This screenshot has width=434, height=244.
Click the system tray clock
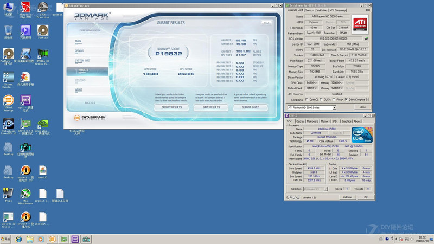[x=422, y=239]
